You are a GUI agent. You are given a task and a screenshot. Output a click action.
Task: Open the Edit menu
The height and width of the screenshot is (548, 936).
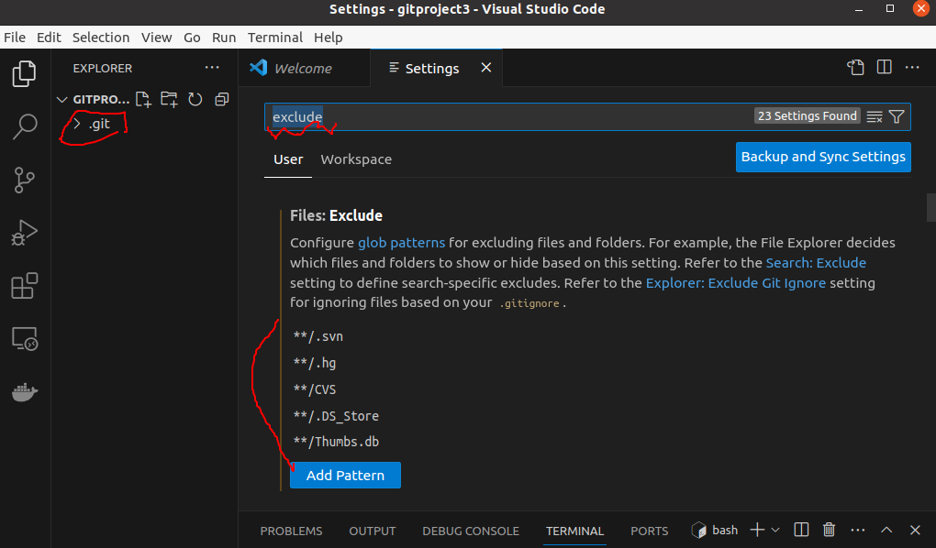[x=49, y=37]
